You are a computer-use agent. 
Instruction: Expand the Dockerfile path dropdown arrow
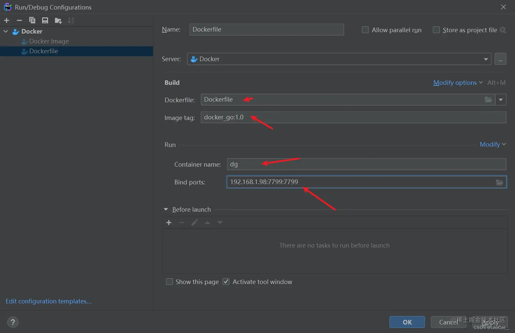pos(501,100)
